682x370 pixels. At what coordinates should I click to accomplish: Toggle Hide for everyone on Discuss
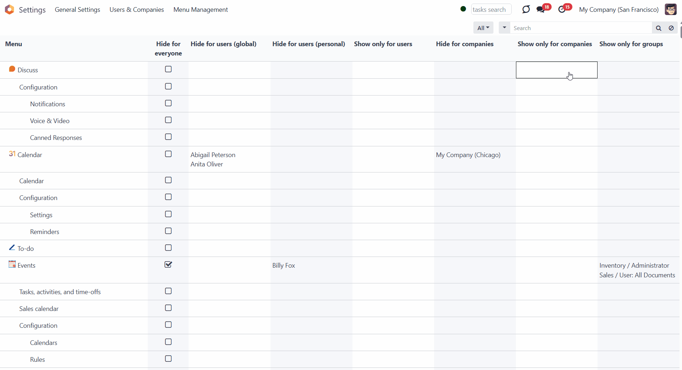pos(168,69)
